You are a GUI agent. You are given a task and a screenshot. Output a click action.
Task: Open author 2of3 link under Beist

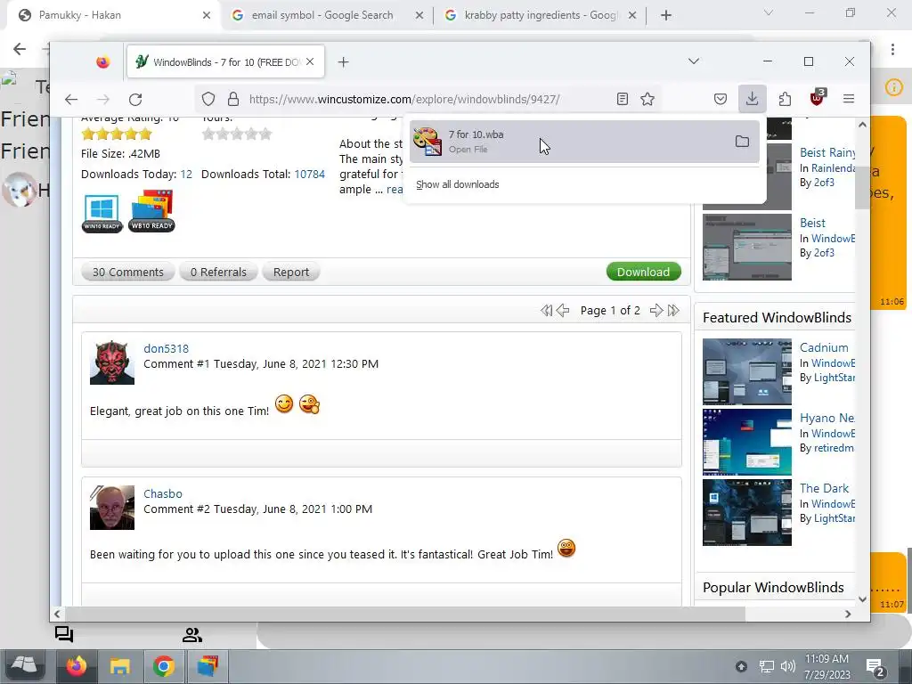(824, 252)
